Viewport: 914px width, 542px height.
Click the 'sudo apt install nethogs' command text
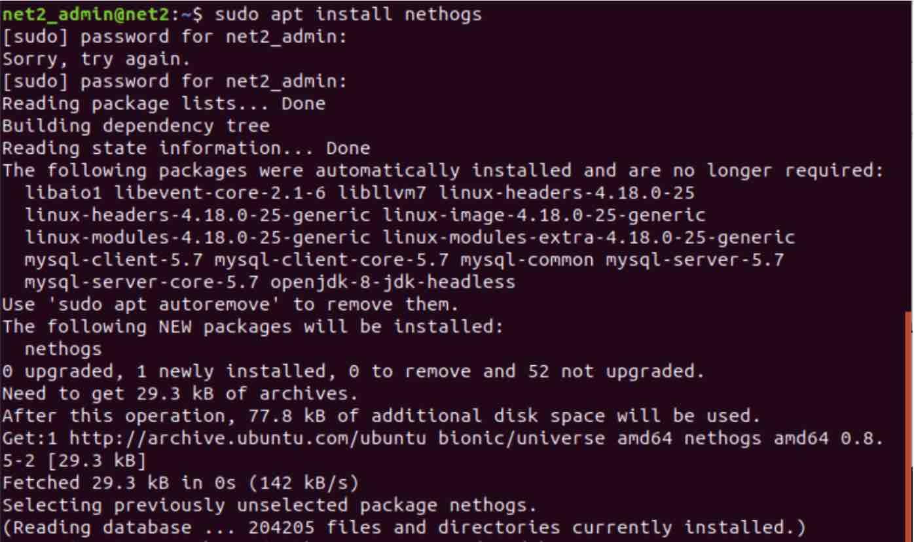[348, 14]
